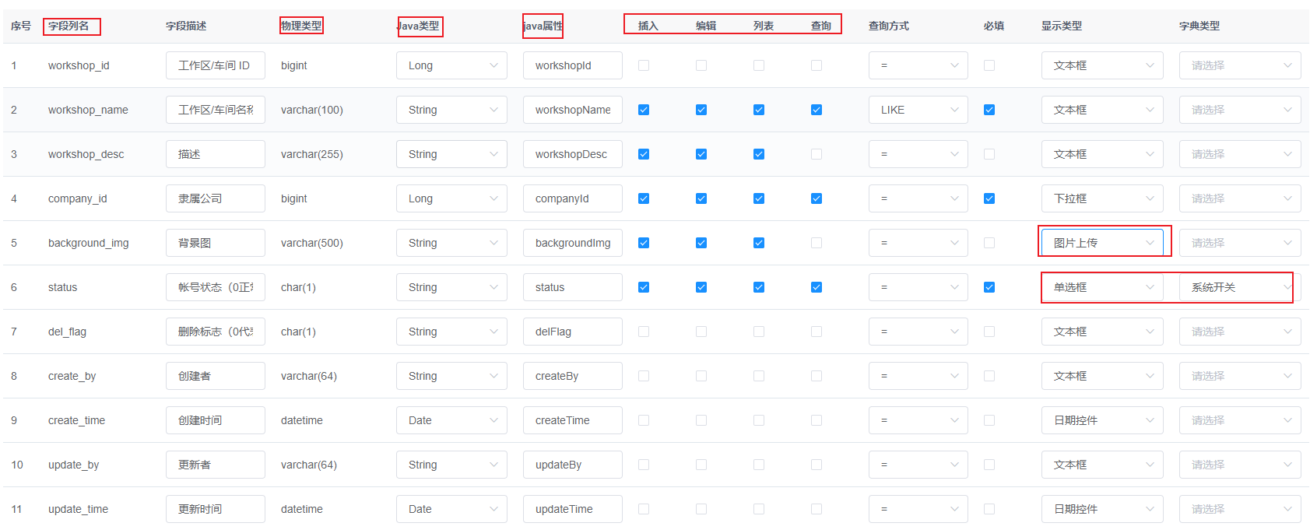Image resolution: width=1310 pixels, height=530 pixels.
Task: Uncheck list checkbox for status row
Action: click(759, 287)
